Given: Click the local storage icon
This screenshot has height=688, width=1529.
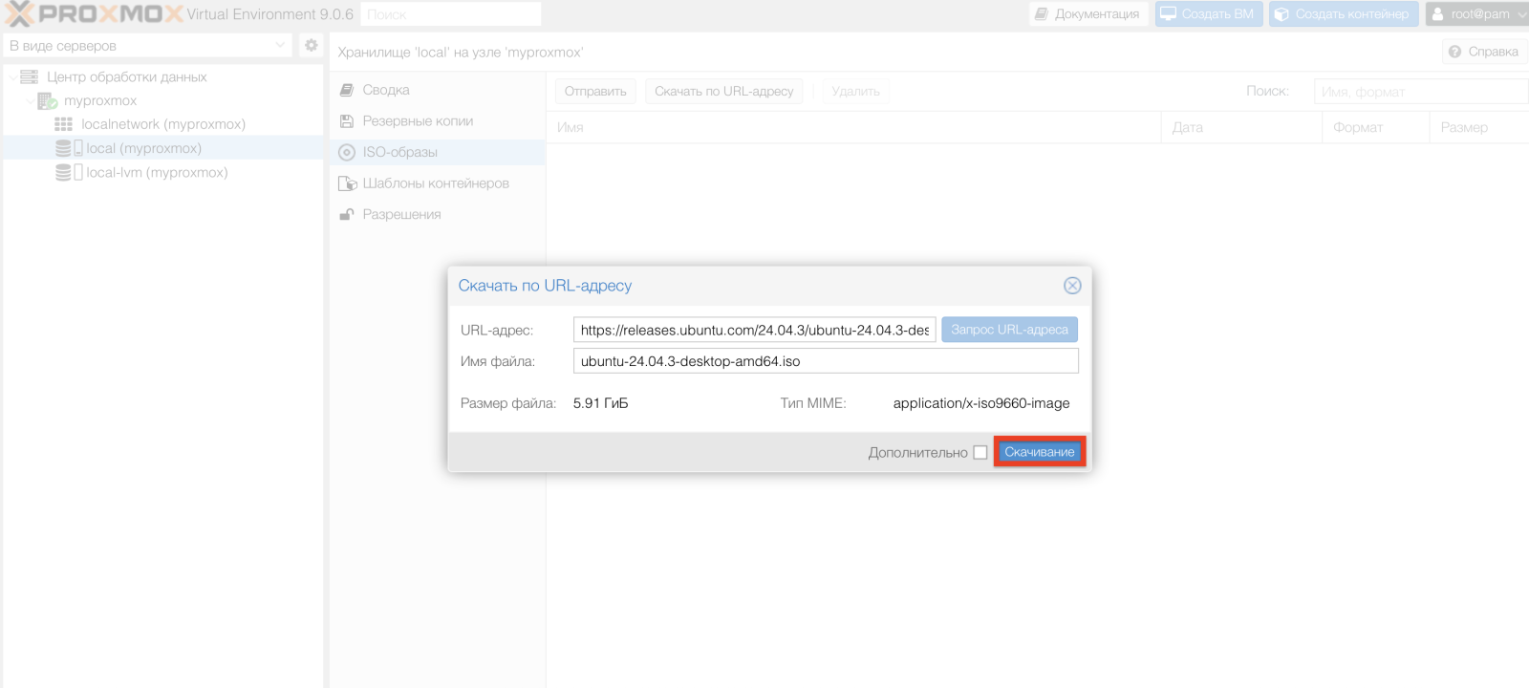Looking at the screenshot, I should coord(69,148).
